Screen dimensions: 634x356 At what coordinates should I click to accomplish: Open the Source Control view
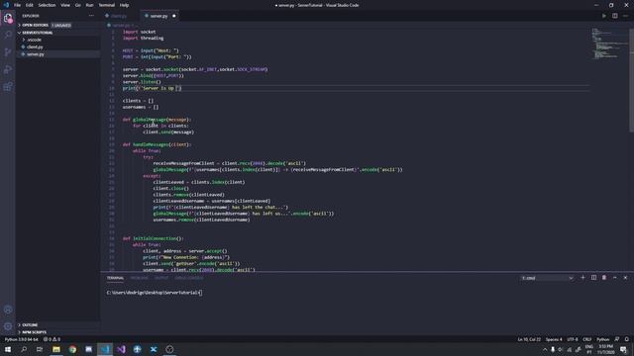(x=8, y=52)
